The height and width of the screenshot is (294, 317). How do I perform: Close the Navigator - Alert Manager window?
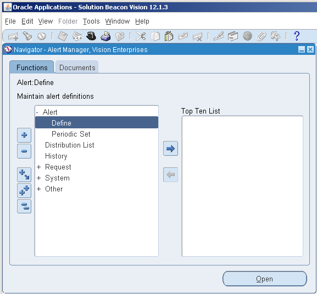point(310,49)
